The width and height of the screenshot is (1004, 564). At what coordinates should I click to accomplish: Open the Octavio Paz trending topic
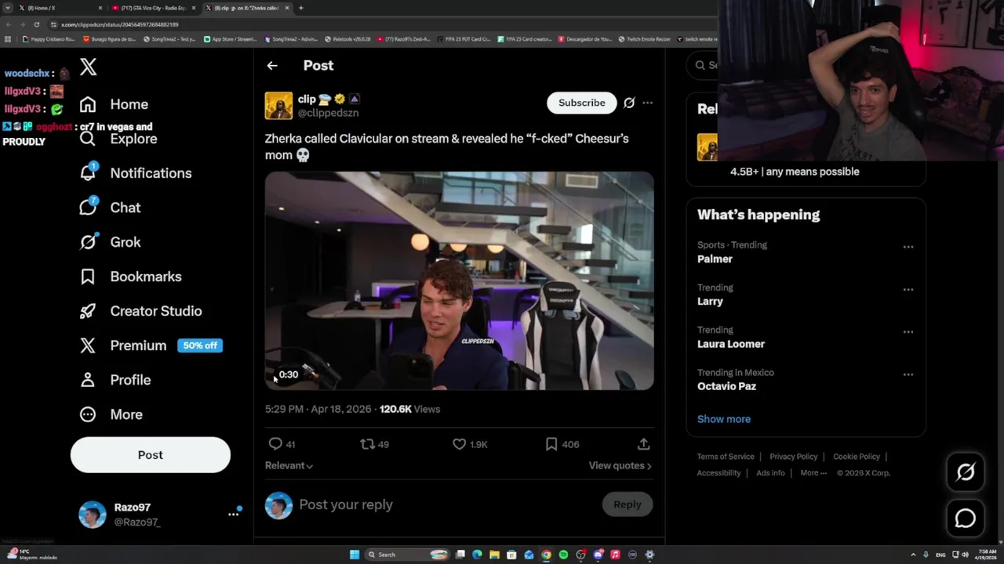(726, 386)
